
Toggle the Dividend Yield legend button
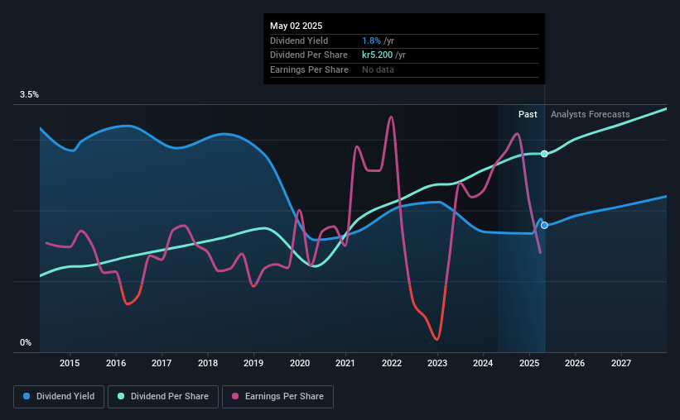point(59,397)
